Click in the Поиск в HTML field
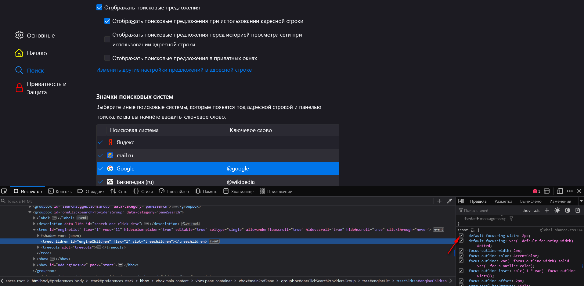Image resolution: width=584 pixels, height=286 pixels. click(x=217, y=201)
